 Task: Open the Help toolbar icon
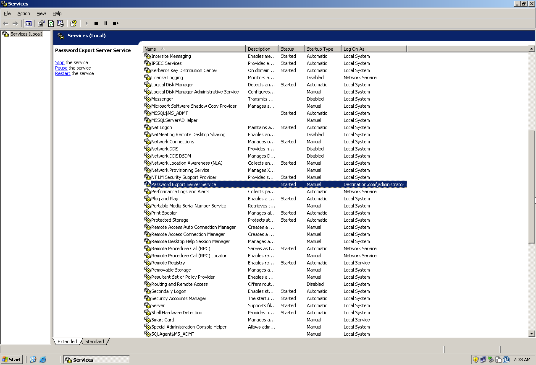[x=74, y=23]
